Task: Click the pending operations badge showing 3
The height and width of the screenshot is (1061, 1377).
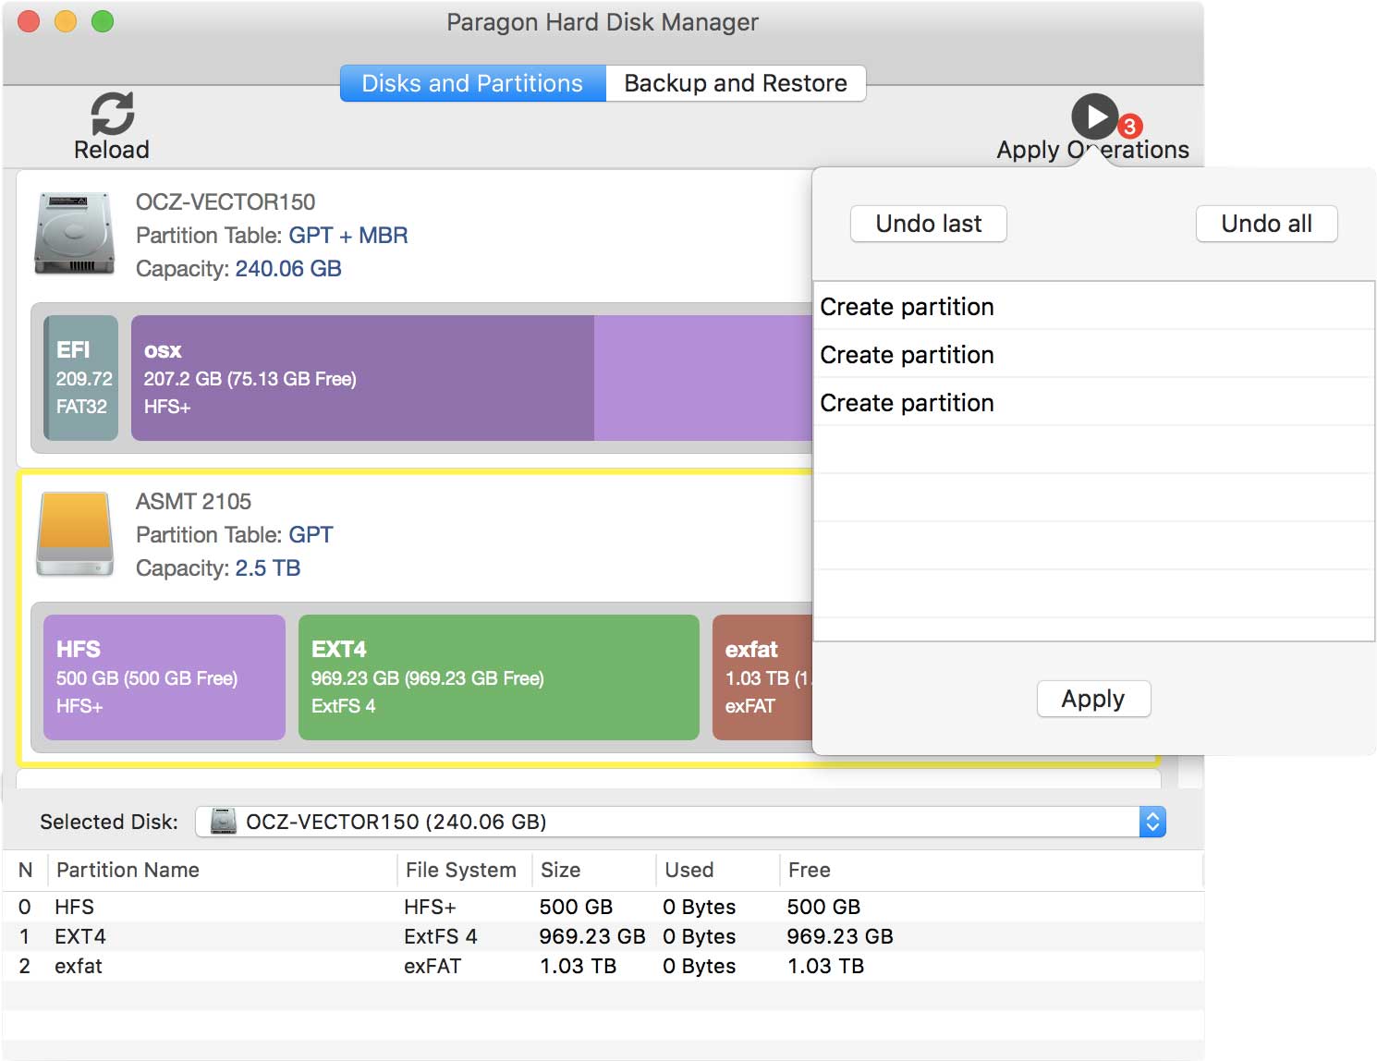Action: [1129, 127]
